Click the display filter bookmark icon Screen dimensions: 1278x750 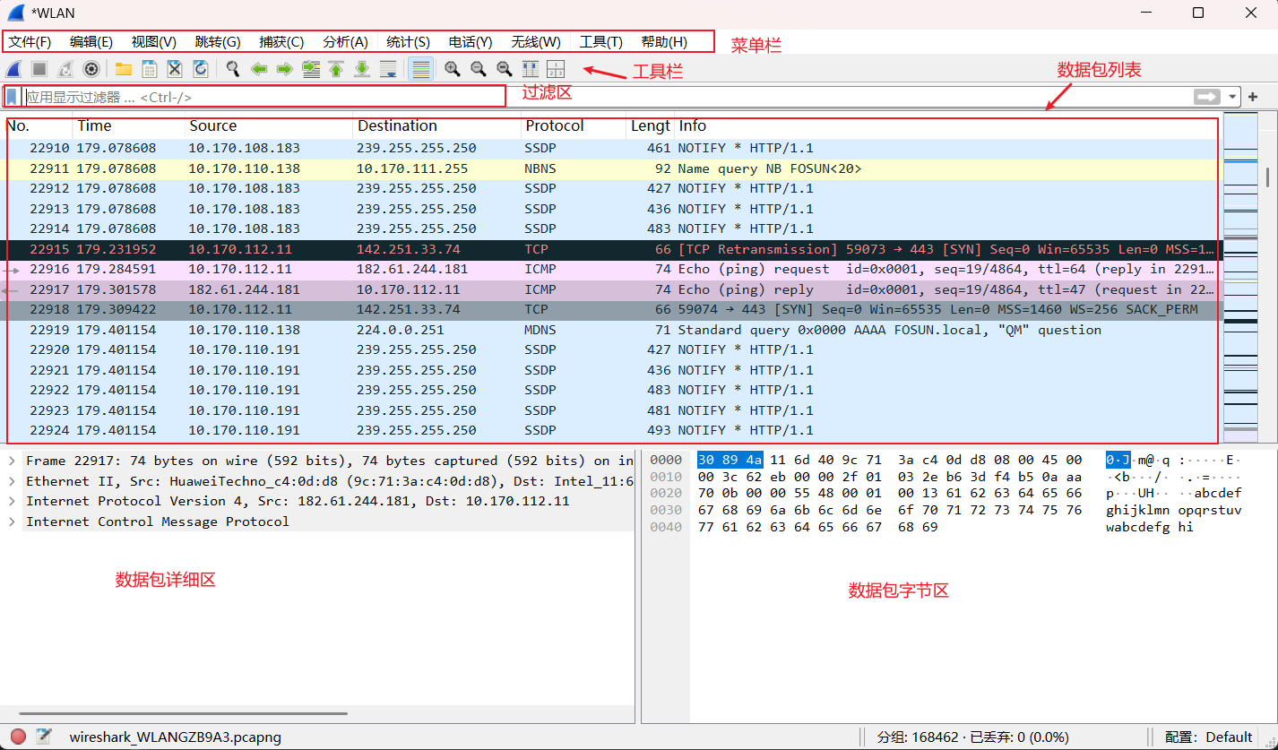click(12, 97)
